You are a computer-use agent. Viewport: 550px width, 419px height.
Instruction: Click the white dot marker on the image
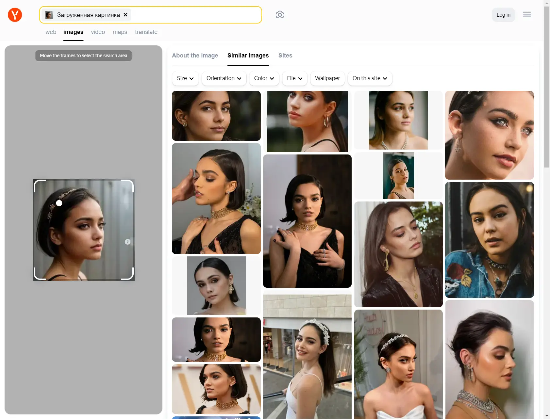tap(59, 203)
